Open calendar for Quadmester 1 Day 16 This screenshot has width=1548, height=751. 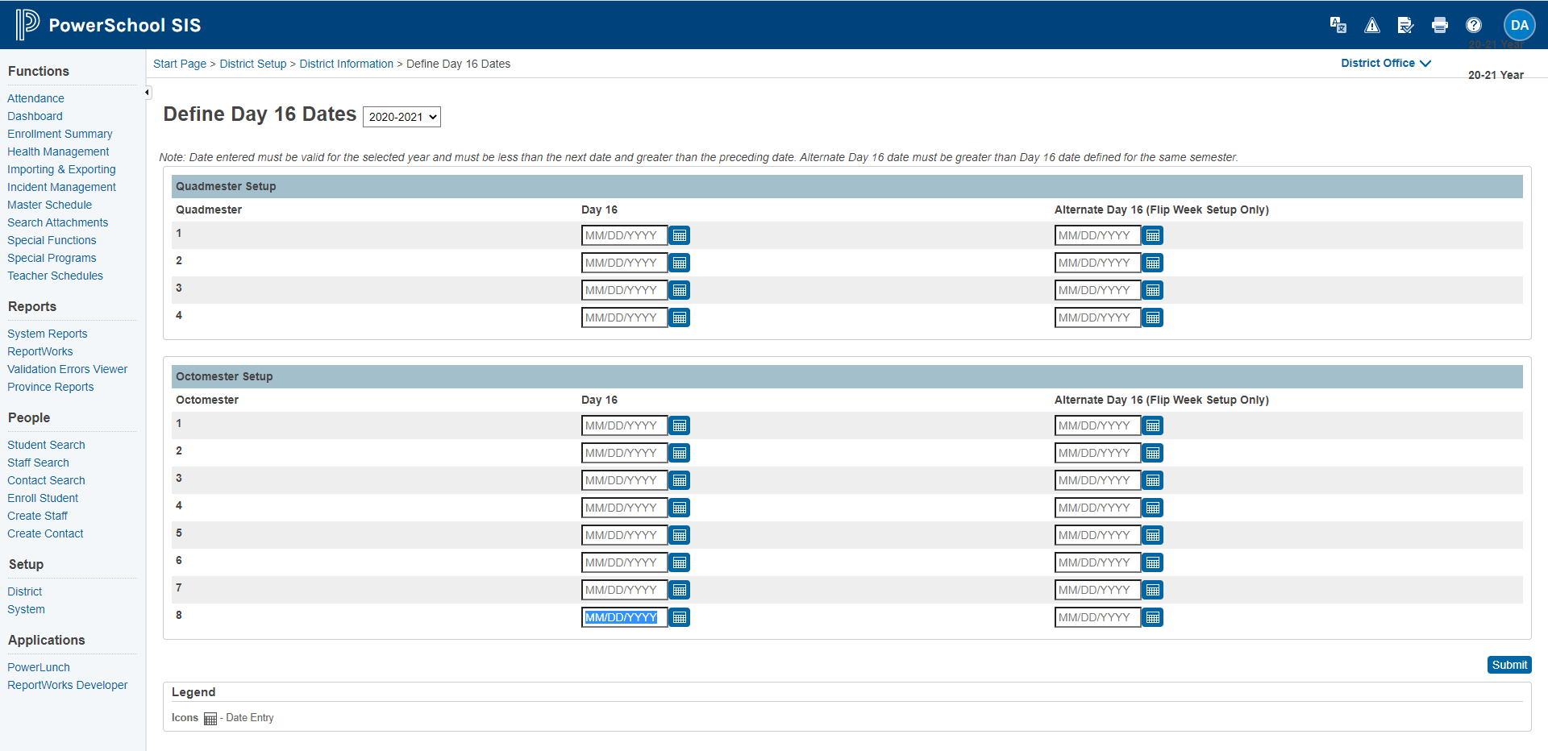pyautogui.click(x=680, y=235)
